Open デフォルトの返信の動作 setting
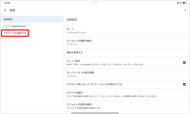 [126, 106]
